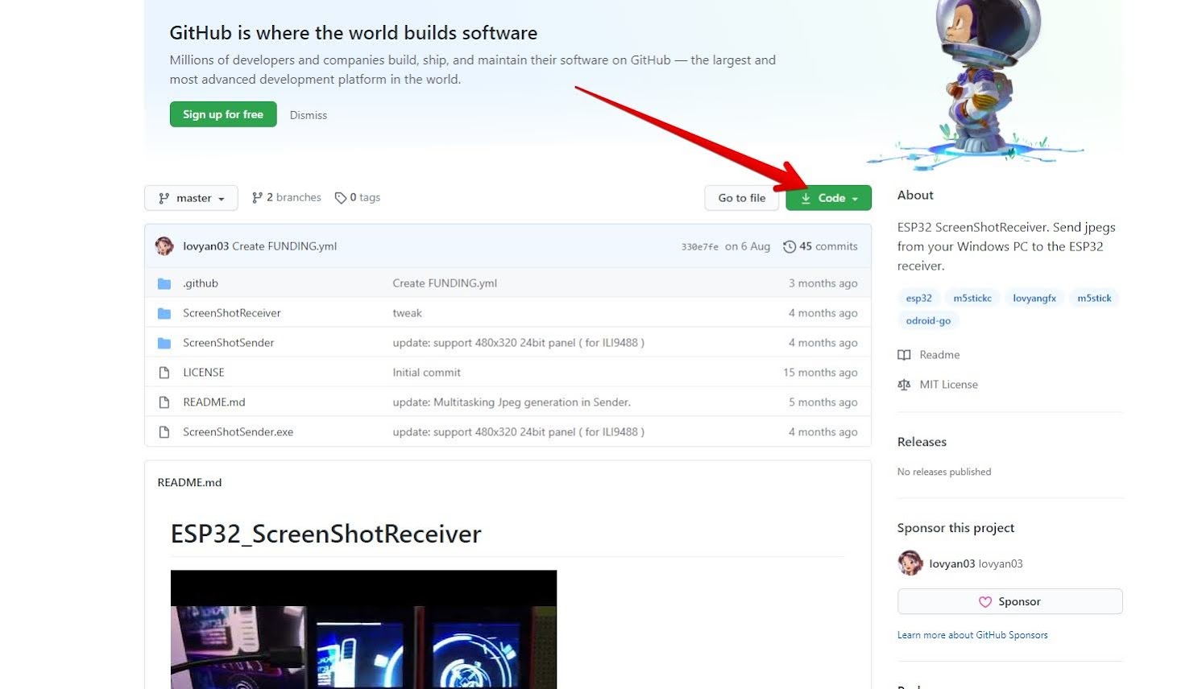The image size is (1202, 689).
Task: Open the README.md file in file list
Action: point(214,402)
